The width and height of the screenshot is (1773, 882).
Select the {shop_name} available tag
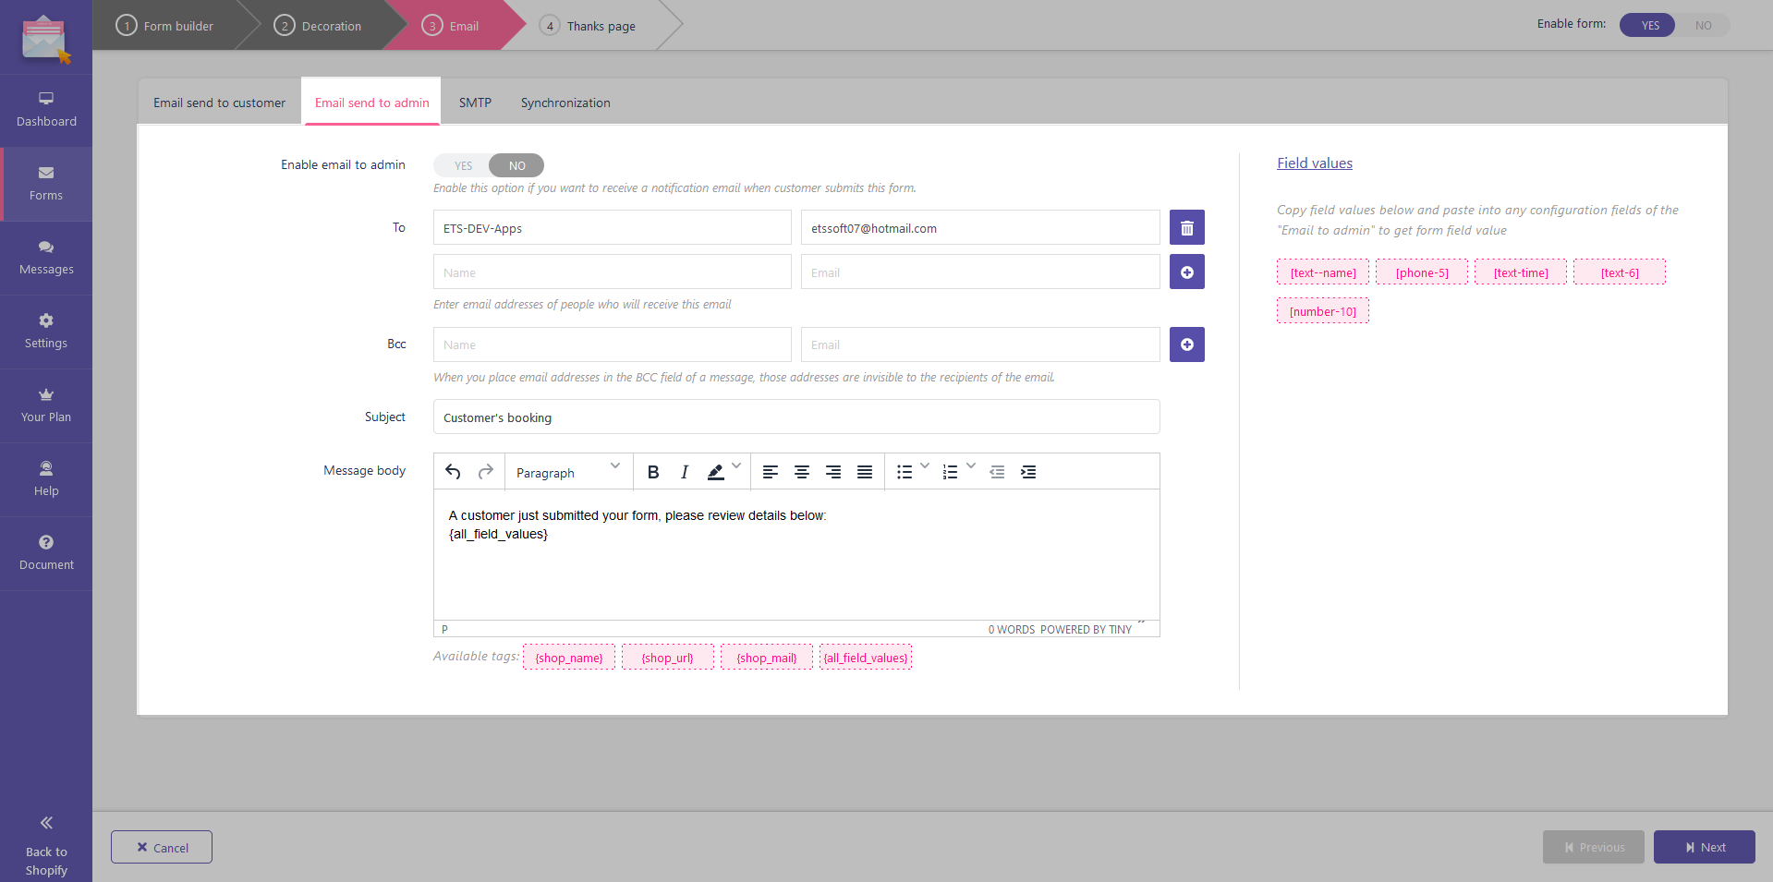tap(569, 658)
